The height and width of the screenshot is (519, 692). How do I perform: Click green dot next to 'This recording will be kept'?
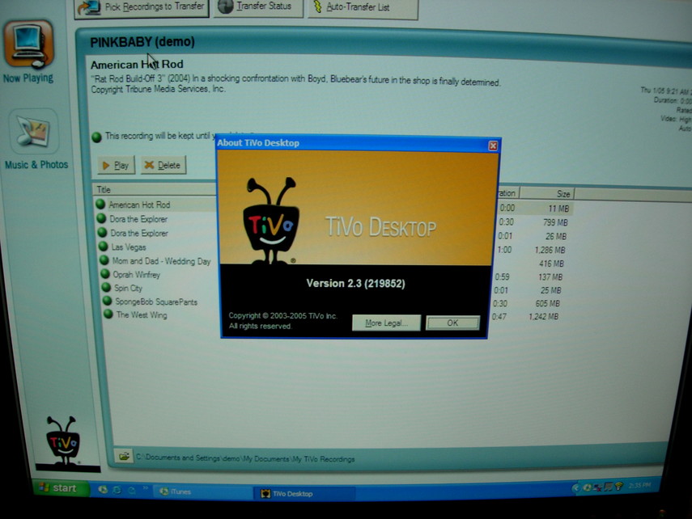(96, 137)
